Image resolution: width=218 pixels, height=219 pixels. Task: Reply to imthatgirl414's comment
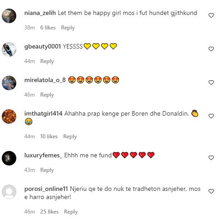tap(70, 136)
